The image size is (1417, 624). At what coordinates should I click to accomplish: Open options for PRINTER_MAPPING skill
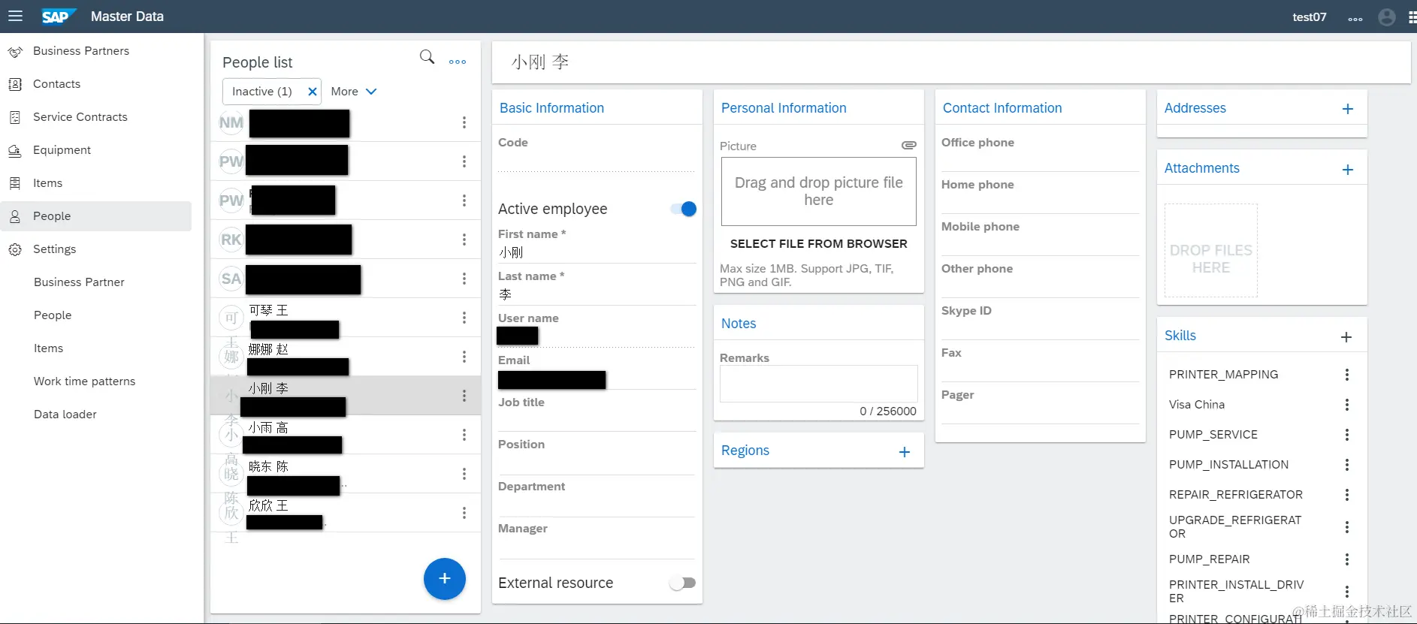click(x=1347, y=375)
